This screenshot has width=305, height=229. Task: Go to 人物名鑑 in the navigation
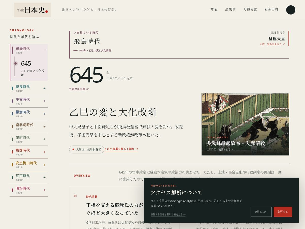(x=250, y=9)
